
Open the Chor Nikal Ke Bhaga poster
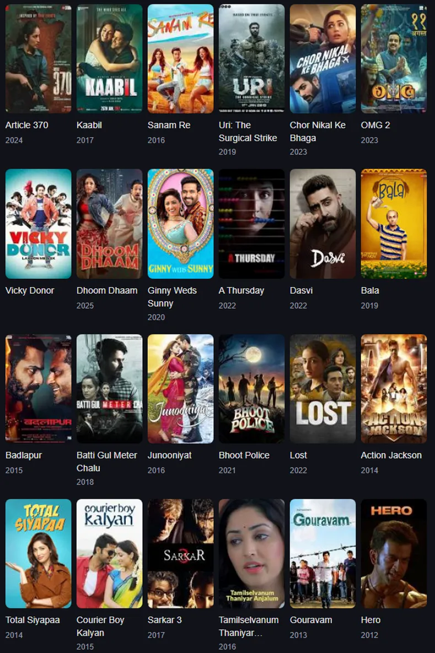pos(323,59)
